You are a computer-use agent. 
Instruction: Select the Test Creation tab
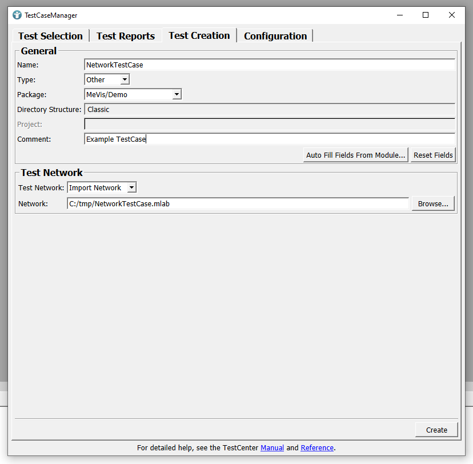tap(199, 35)
